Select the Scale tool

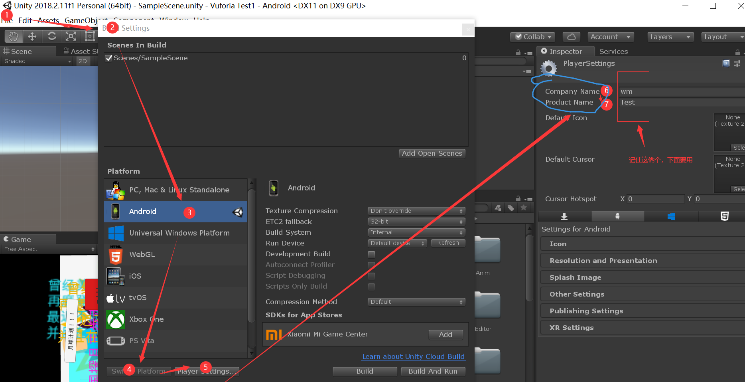point(71,36)
